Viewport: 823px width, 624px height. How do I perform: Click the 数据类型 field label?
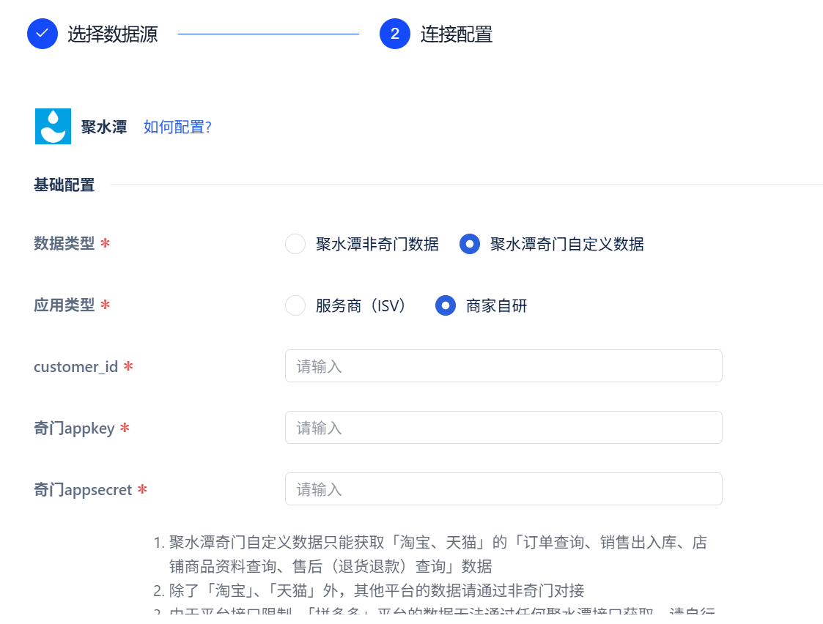64,243
